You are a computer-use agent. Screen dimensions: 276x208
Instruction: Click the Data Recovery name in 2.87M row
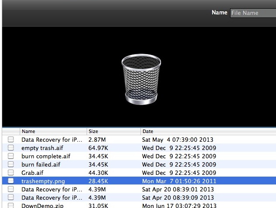pos(52,140)
